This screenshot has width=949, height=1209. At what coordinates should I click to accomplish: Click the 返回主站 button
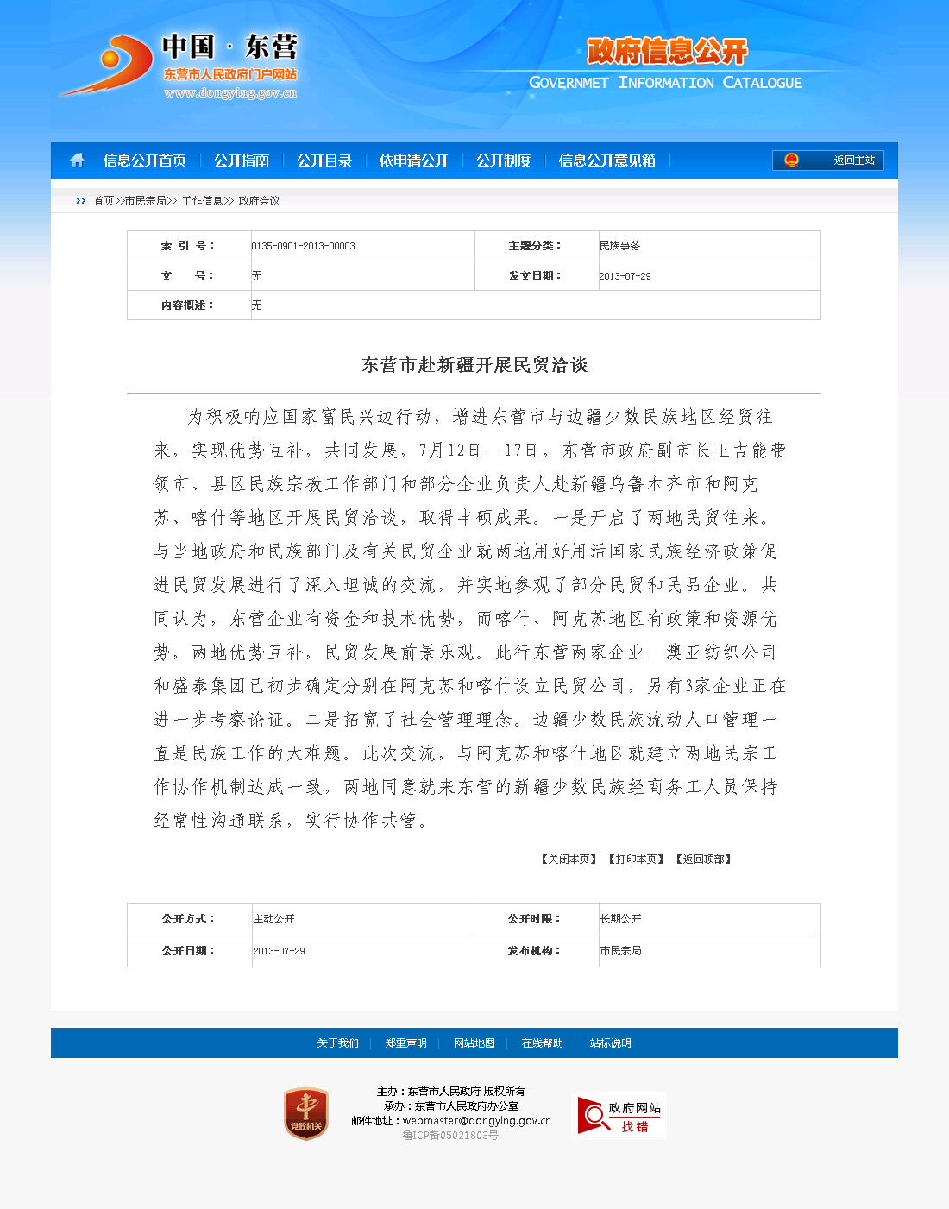click(x=853, y=161)
